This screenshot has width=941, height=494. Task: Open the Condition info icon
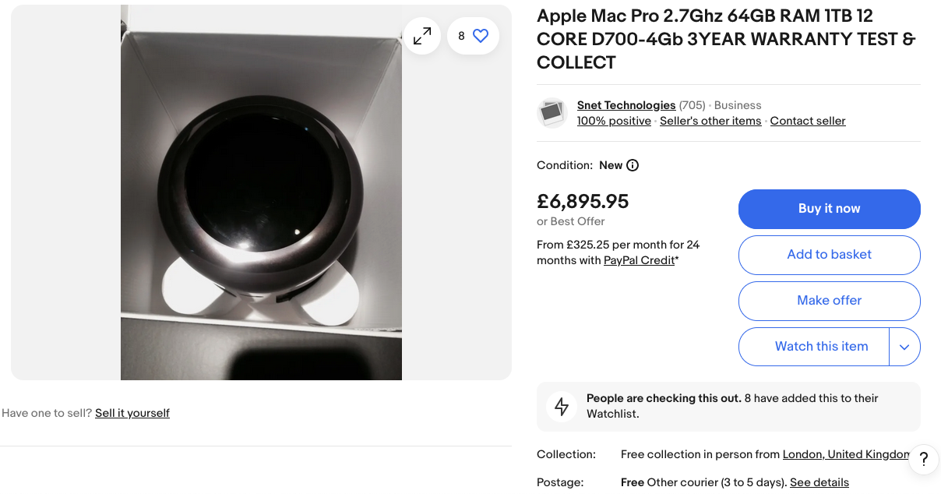click(x=633, y=165)
